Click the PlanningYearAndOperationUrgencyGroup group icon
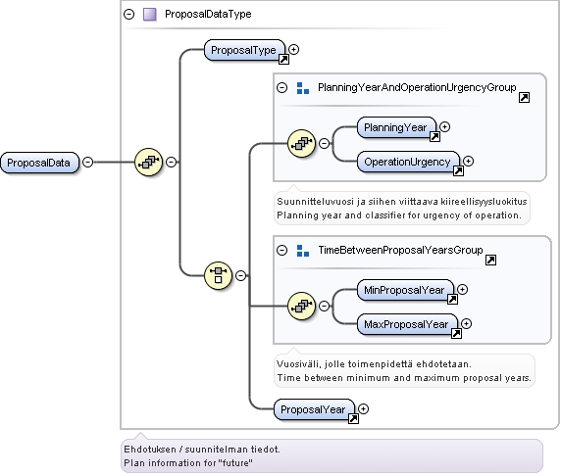Image resolution: width=561 pixels, height=476 pixels. [x=303, y=88]
